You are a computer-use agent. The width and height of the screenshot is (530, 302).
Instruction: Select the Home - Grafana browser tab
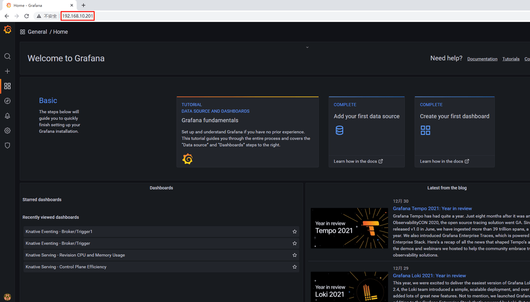pos(39,5)
